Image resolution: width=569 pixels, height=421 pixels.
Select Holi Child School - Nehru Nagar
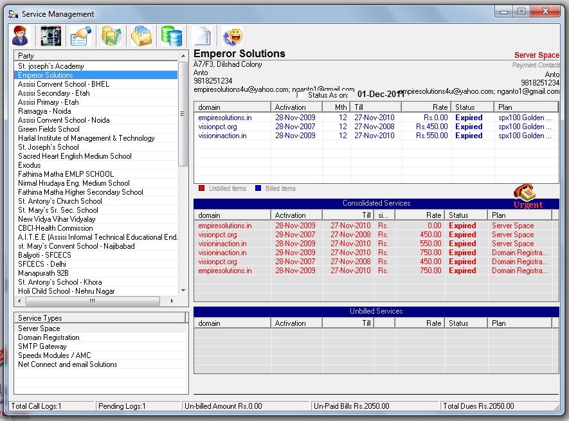pyautogui.click(x=96, y=291)
